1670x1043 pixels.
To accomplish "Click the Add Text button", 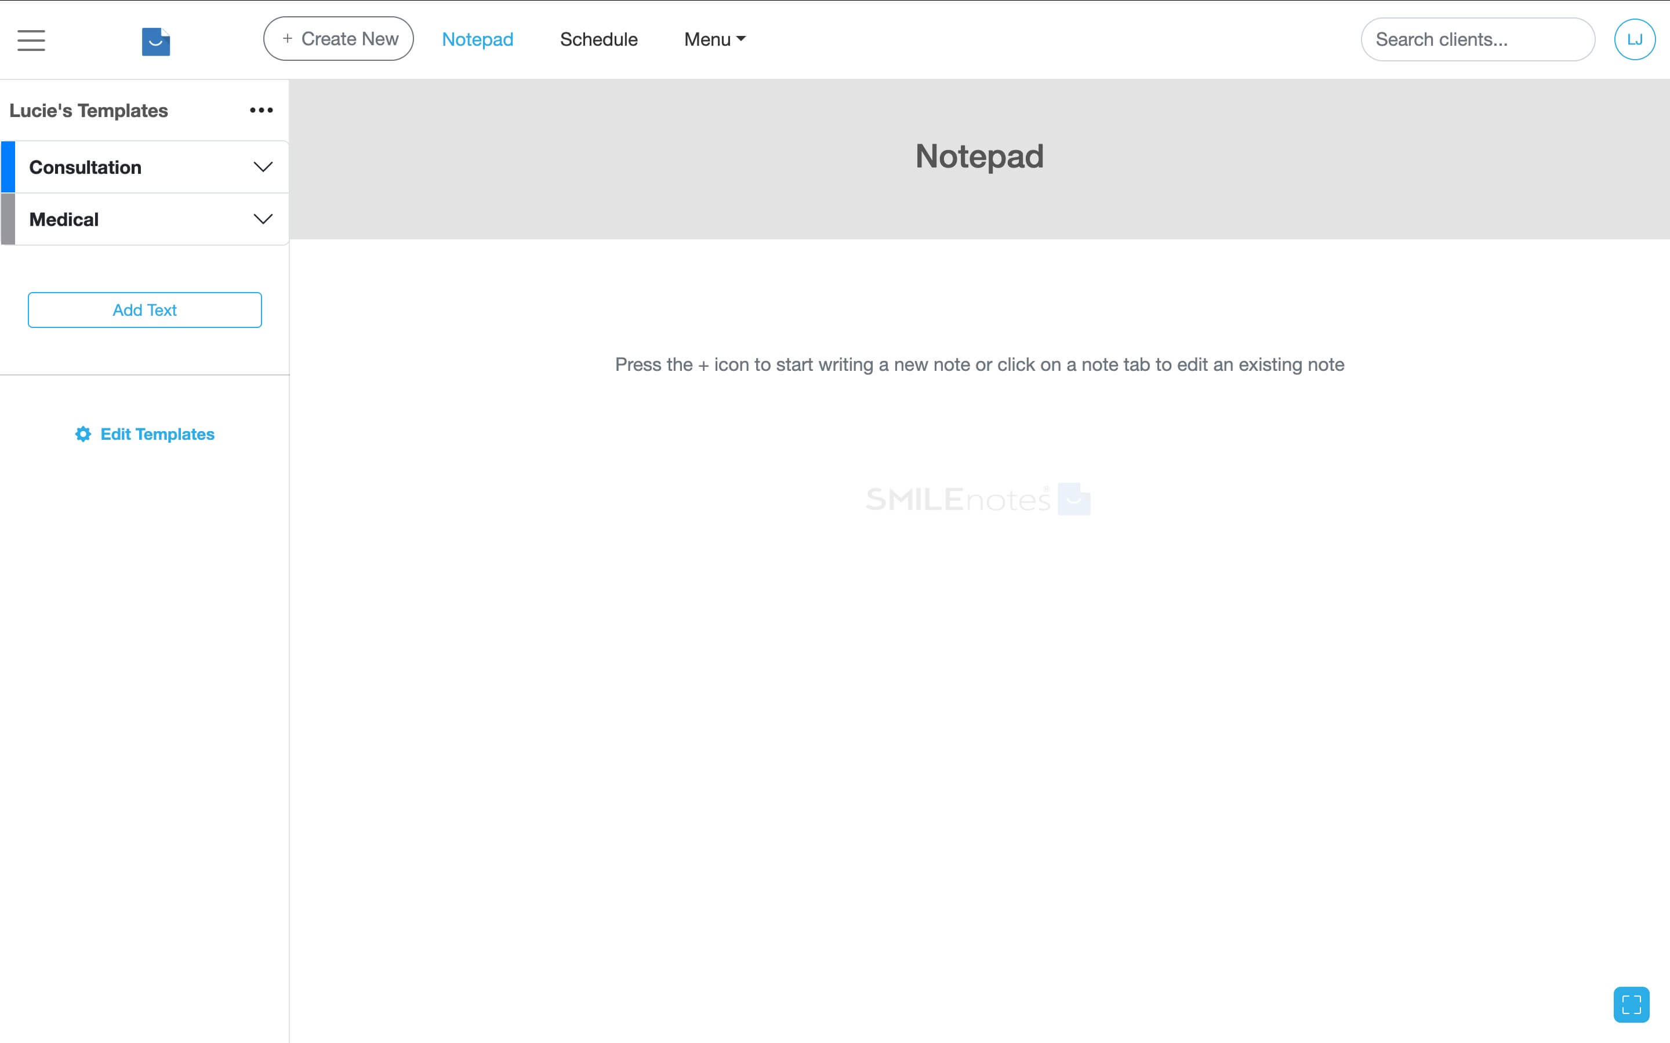I will point(144,310).
